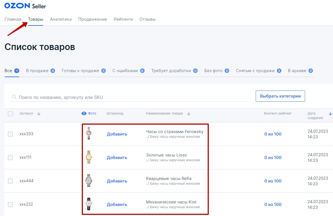Screen dimensions: 333x216
Task: Click the Список товаров heading
Action: pos(40,47)
